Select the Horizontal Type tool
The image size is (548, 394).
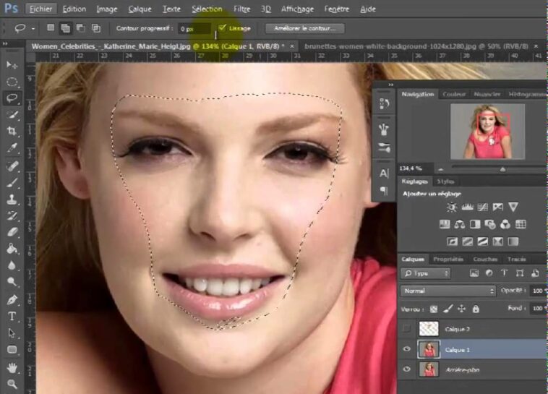[x=12, y=317]
